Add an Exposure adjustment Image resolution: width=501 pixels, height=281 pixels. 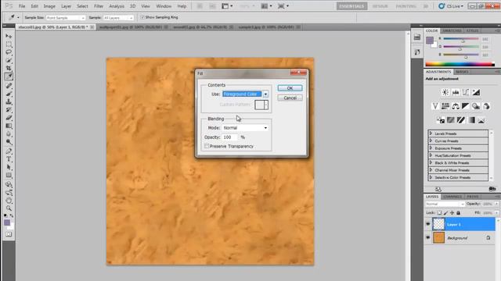point(476,92)
